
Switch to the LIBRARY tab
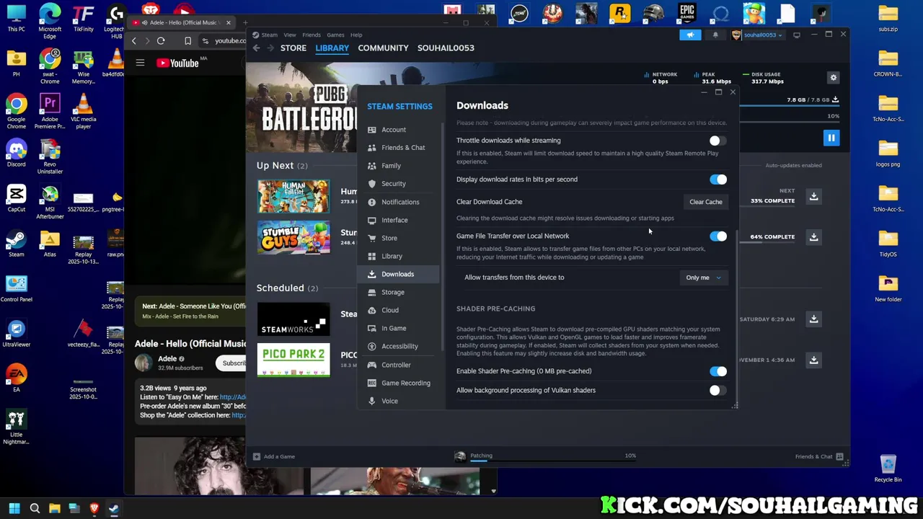tap(332, 48)
